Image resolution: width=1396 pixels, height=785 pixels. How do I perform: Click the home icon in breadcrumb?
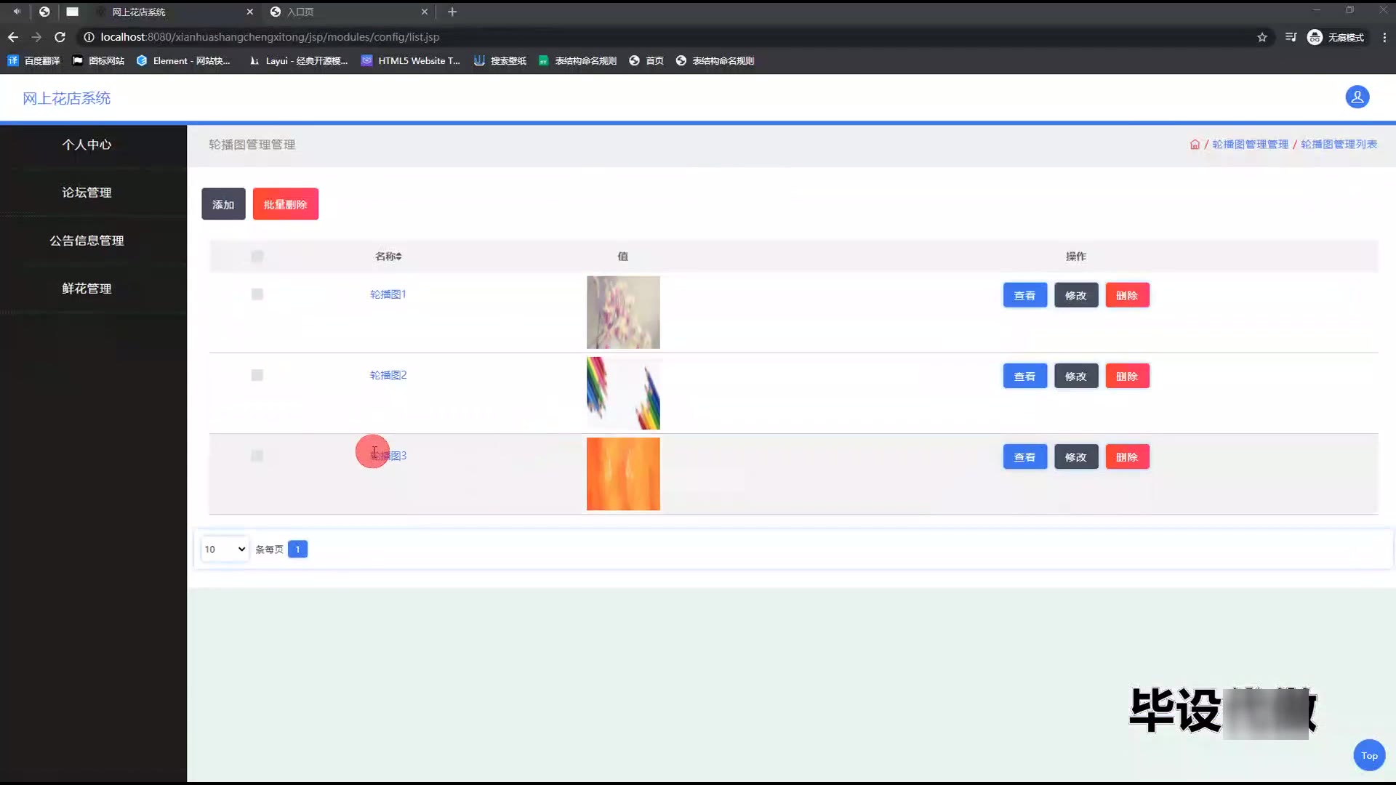click(x=1195, y=145)
